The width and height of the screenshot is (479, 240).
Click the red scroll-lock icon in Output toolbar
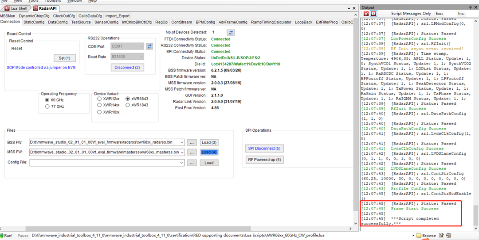tap(373, 13)
